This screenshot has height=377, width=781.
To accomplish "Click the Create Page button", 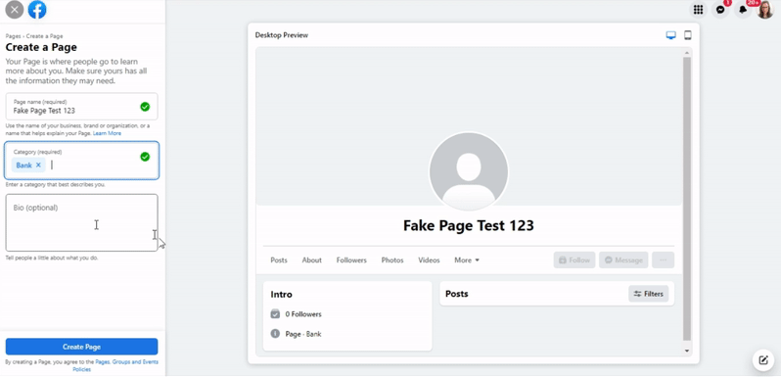I will point(81,347).
